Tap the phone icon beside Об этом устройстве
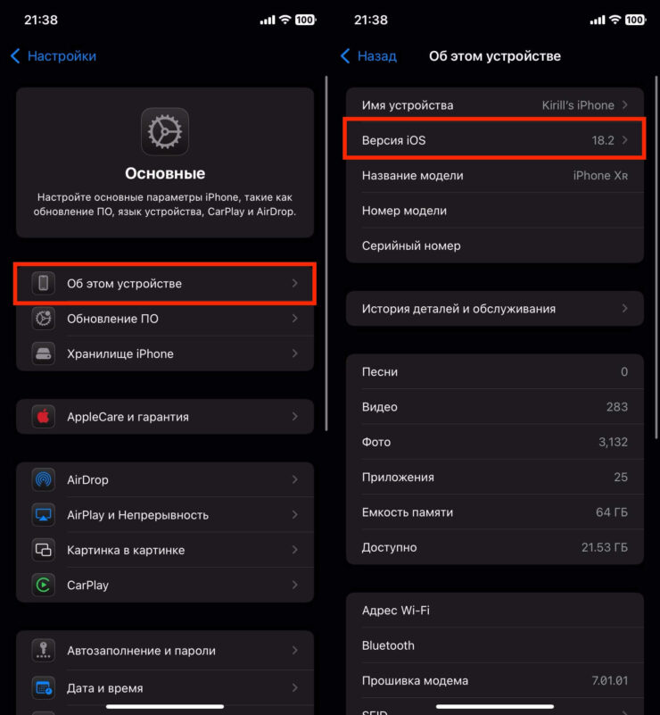Image resolution: width=660 pixels, height=715 pixels. tap(43, 283)
